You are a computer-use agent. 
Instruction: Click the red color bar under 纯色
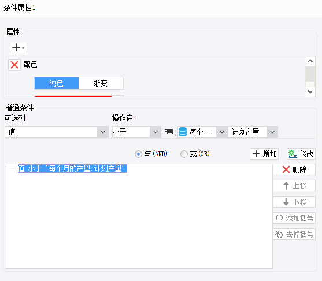pyautogui.click(x=73, y=96)
